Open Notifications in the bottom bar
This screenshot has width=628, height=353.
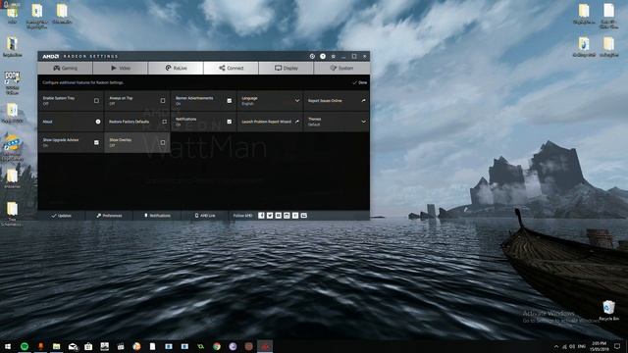[x=157, y=216]
